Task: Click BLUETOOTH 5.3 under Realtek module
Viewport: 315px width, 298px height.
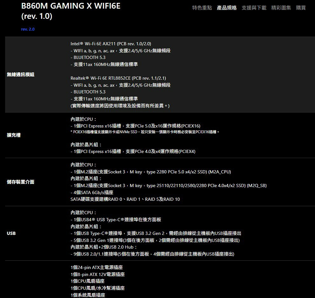Action: [88, 92]
